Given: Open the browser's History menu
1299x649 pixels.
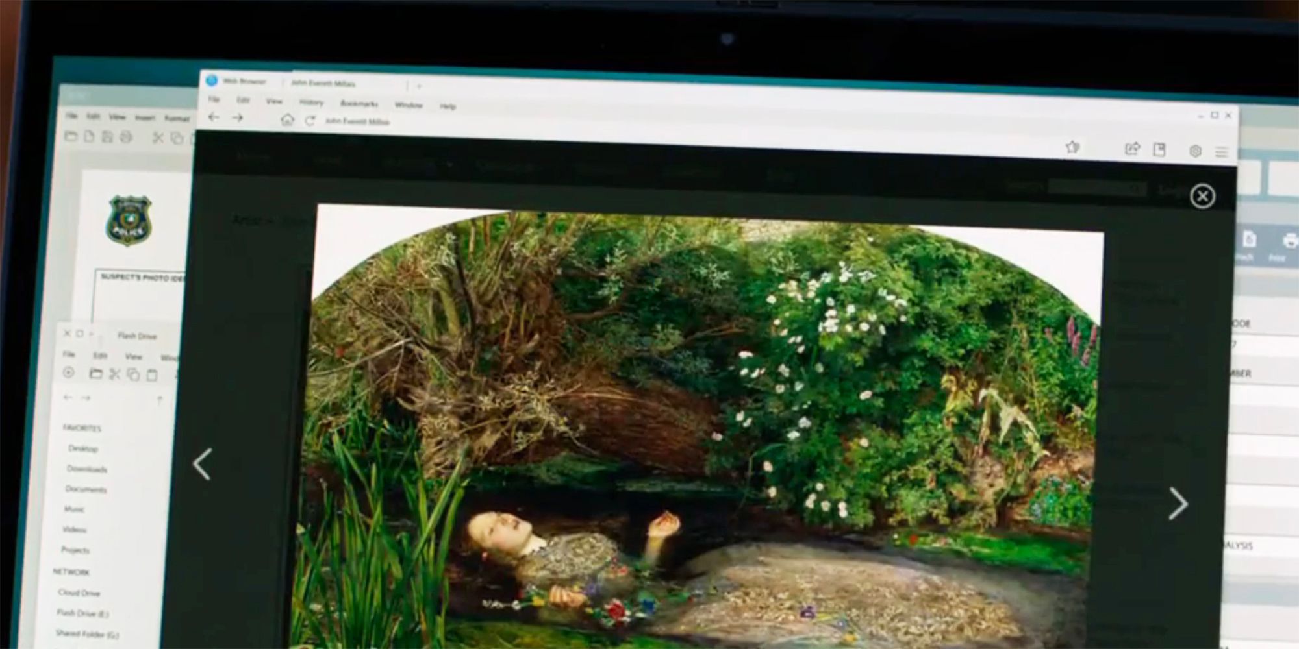Looking at the screenshot, I should (x=311, y=102).
